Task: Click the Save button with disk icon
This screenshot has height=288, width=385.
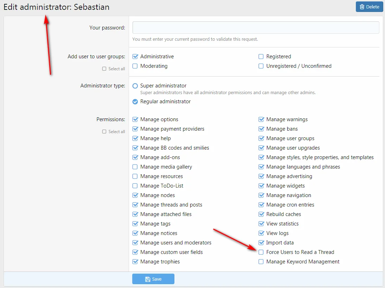Action: (153, 279)
